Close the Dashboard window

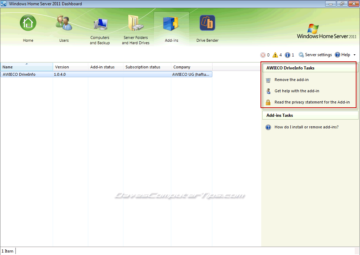click(354, 4)
